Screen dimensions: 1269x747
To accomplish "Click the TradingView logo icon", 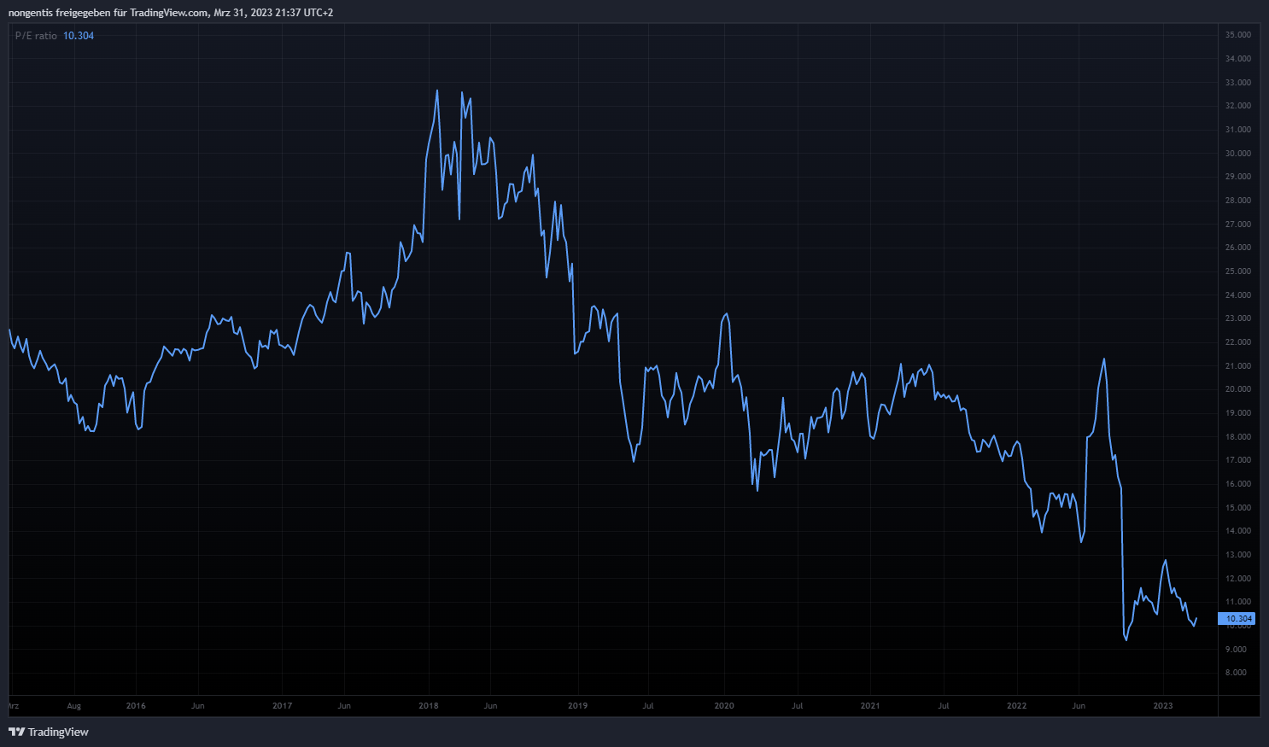I will tap(16, 732).
